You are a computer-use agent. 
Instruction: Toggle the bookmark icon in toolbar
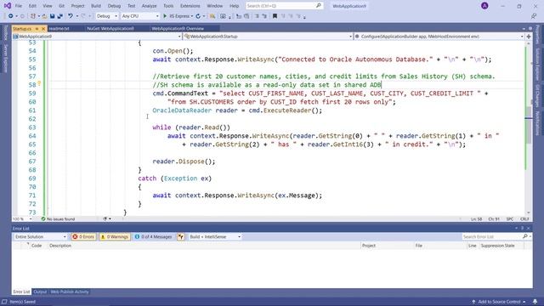tap(275, 16)
